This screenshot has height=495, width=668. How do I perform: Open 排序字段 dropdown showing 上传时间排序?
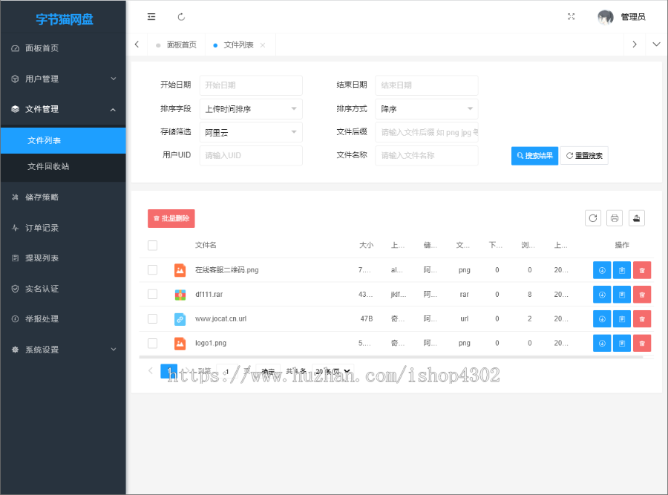(x=251, y=109)
